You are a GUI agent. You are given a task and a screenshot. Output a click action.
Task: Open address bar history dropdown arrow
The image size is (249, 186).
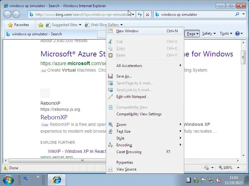[x=133, y=15]
